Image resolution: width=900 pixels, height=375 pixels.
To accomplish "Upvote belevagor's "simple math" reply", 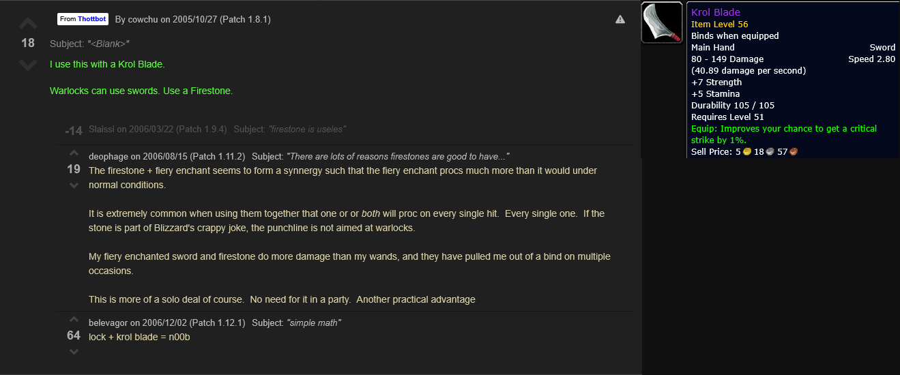I will (x=74, y=320).
